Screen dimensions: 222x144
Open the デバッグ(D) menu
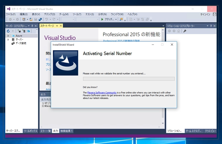click(50, 14)
